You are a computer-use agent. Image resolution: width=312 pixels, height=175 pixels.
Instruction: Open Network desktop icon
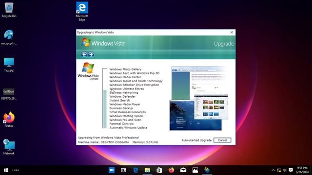9,147
